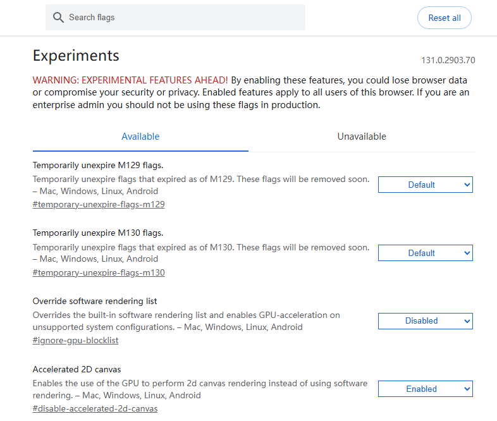
Task: Open the #temporary-unexpire-flags-m130 link
Action: (x=99, y=272)
